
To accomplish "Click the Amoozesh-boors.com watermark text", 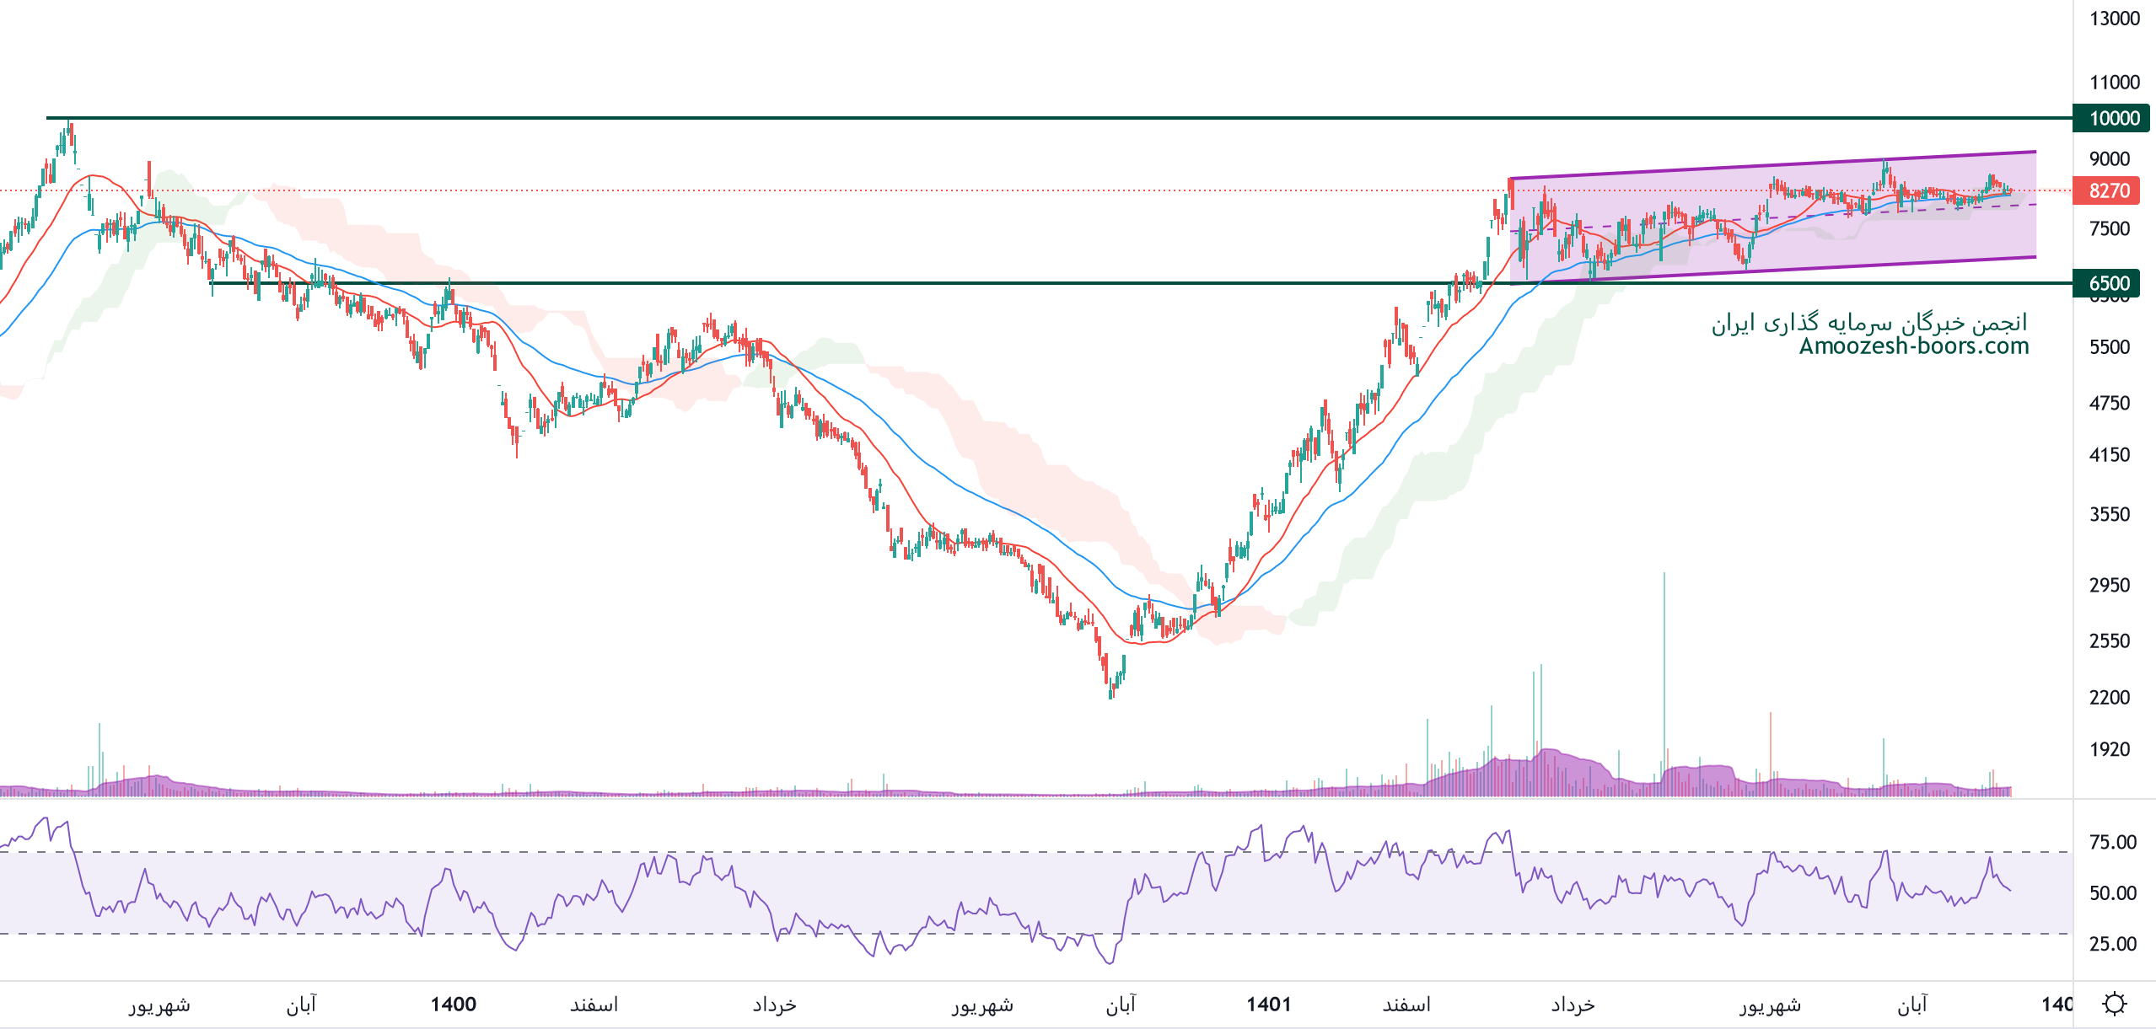I will 1913,346.
